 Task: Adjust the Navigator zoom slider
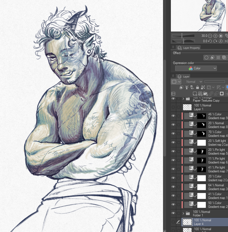pyautogui.click(x=182, y=36)
